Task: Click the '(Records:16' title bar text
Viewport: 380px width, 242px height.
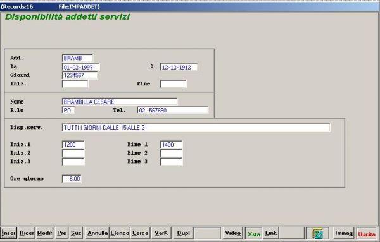Action: point(16,7)
